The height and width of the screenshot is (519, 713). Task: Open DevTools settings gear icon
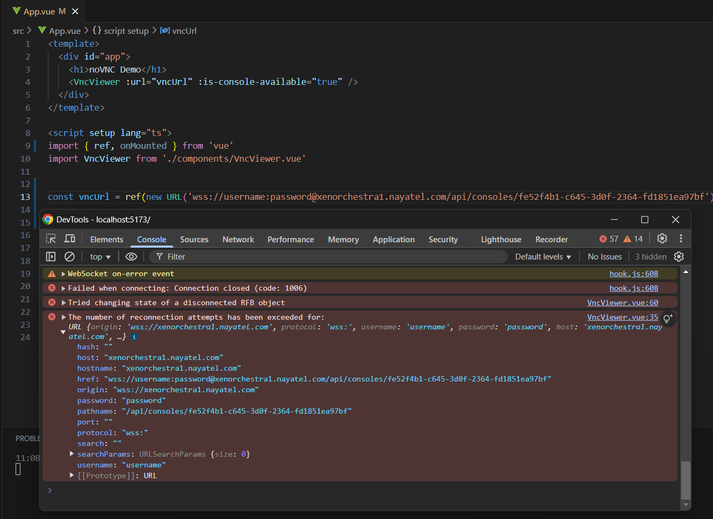[x=662, y=239]
